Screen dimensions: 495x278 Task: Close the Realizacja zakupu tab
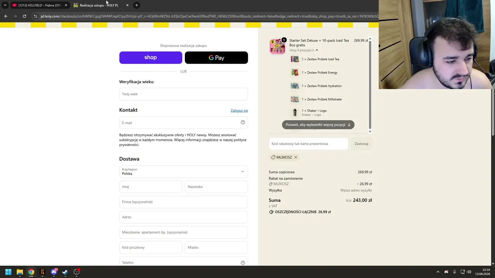coord(127,5)
